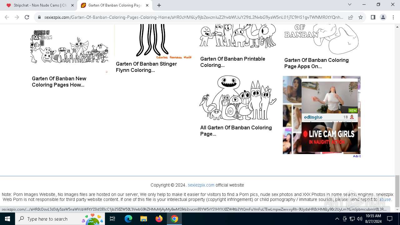Click the sexiezpix.com footer link
This screenshot has width=400, height=225.
[201, 185]
